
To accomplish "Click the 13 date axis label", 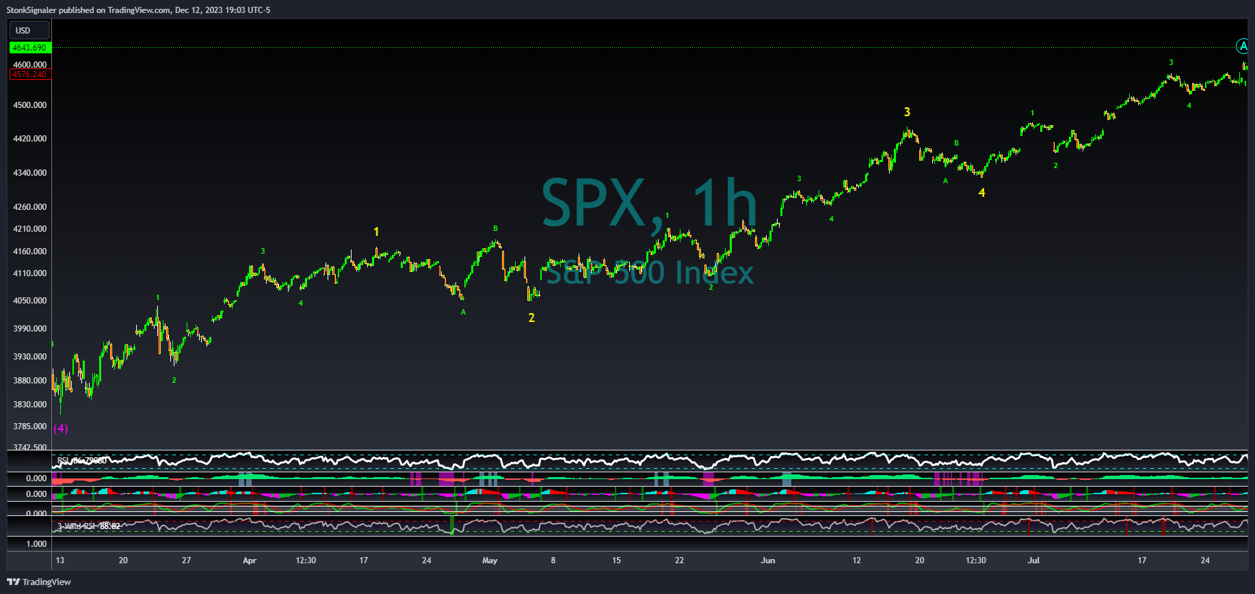I will coord(60,561).
